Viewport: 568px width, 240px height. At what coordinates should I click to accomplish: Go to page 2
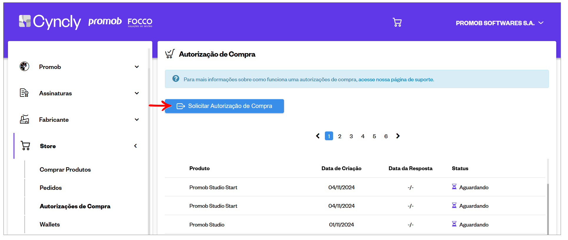[340, 136]
